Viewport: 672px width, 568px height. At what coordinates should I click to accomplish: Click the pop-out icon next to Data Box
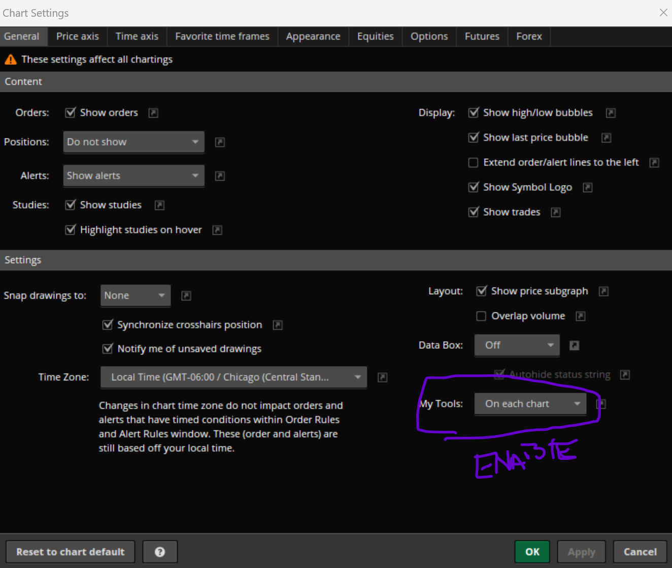pos(574,345)
